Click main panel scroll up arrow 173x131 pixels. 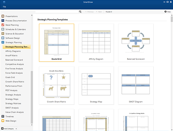tap(172, 15)
